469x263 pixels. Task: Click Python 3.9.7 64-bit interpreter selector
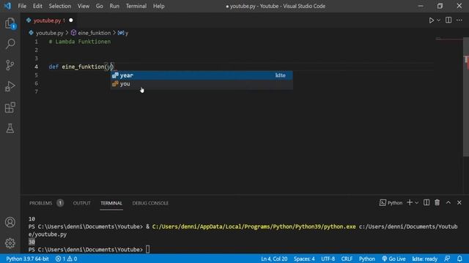27,259
